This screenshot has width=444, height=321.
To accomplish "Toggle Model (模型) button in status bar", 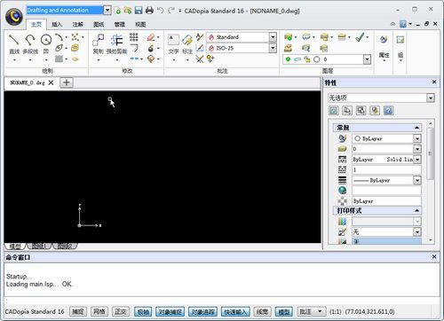I will 284,311.
